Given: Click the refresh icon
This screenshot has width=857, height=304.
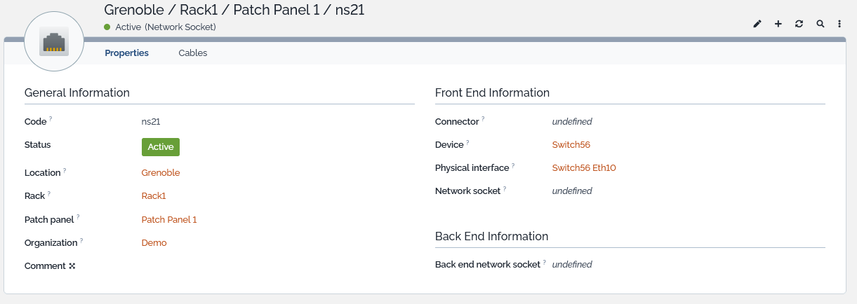Looking at the screenshot, I should point(799,24).
